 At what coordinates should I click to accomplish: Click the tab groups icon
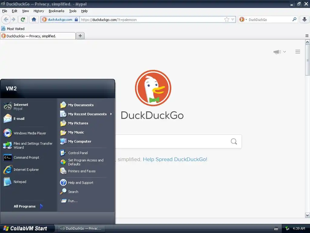coord(307,36)
